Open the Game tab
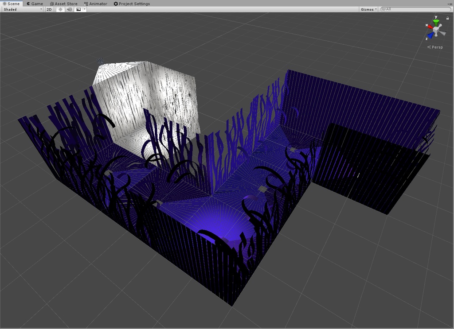The image size is (454, 329). (x=35, y=4)
